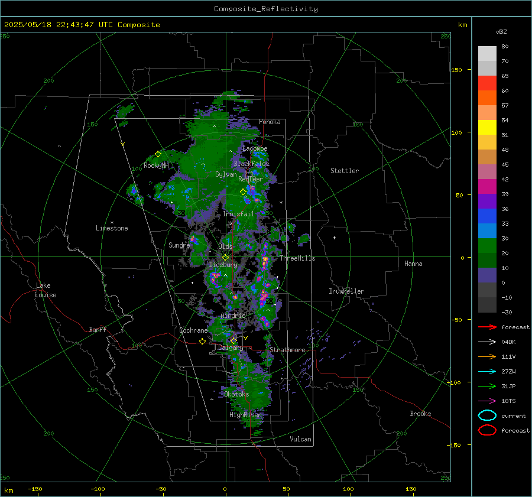Click the RockyMH label
Viewport: 532px width, 497px height.
point(156,165)
